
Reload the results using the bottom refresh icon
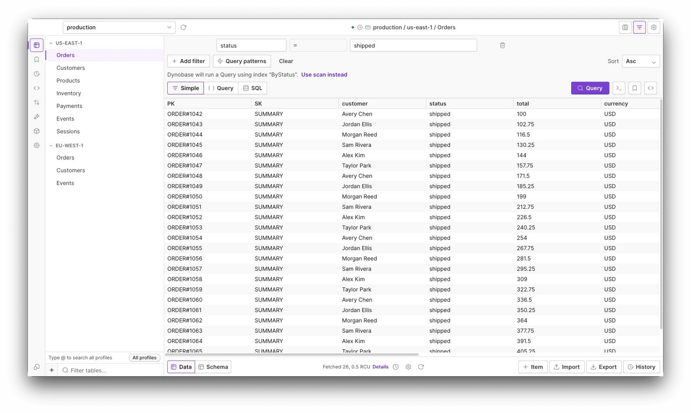[x=421, y=367]
